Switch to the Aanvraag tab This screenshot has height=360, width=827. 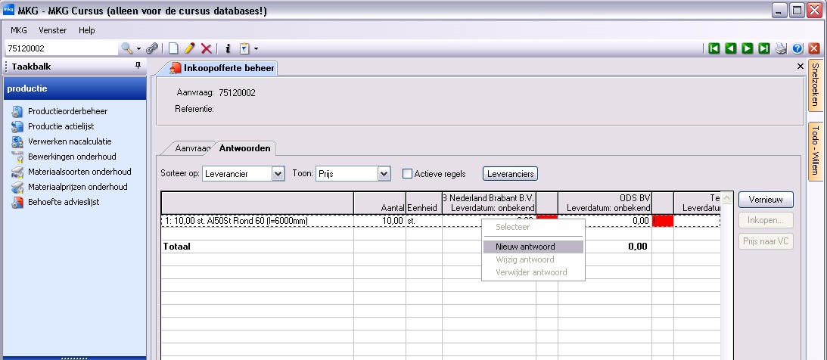(191, 148)
